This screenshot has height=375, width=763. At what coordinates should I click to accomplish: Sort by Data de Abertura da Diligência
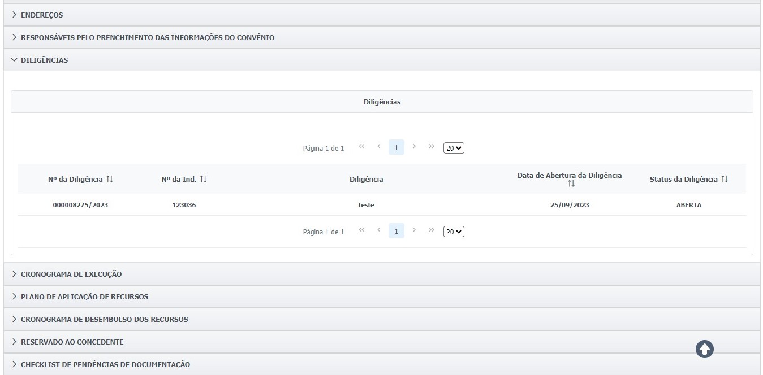pyautogui.click(x=571, y=184)
